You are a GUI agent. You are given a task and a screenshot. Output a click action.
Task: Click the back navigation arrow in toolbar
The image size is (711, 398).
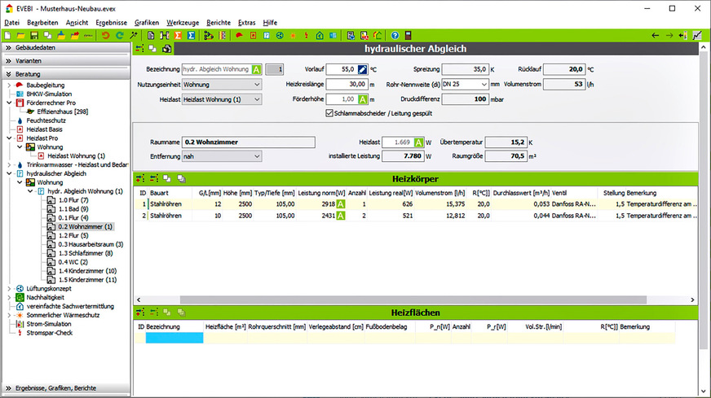pyautogui.click(x=655, y=36)
